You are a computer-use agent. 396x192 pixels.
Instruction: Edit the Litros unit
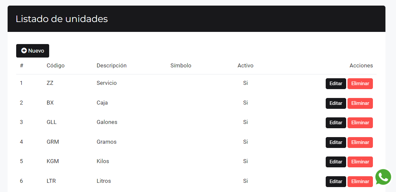pyautogui.click(x=336, y=181)
